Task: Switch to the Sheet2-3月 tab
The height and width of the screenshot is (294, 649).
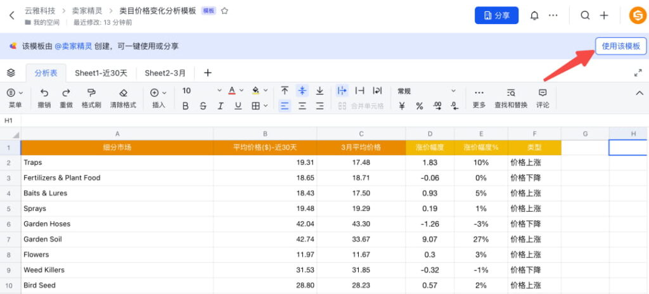Action: click(x=165, y=73)
